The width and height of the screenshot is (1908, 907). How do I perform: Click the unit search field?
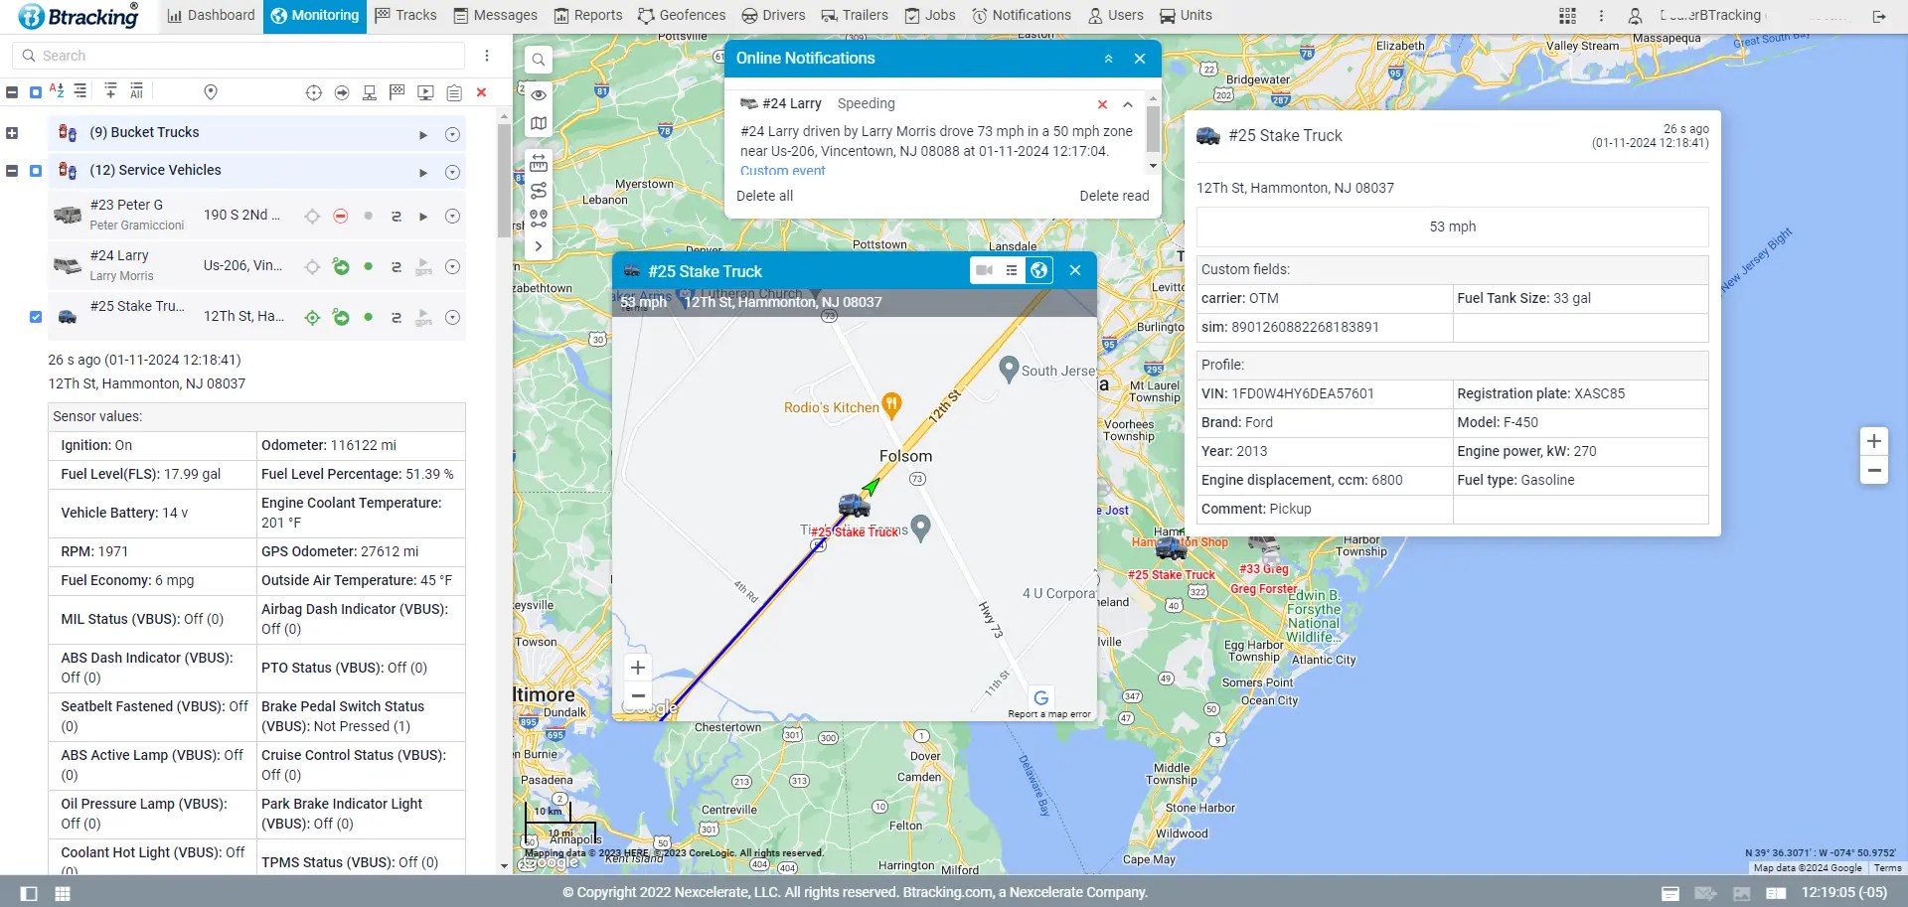pyautogui.click(x=238, y=56)
